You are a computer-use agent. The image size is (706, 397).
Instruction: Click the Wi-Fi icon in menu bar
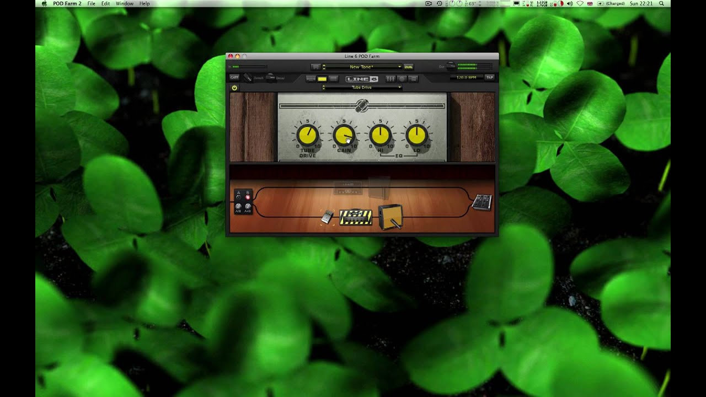tap(580, 3)
